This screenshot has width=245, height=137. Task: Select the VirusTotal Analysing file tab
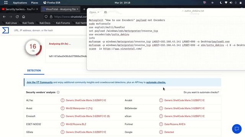pos(60,9)
